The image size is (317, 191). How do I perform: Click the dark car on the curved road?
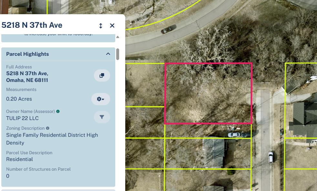[x=169, y=29]
